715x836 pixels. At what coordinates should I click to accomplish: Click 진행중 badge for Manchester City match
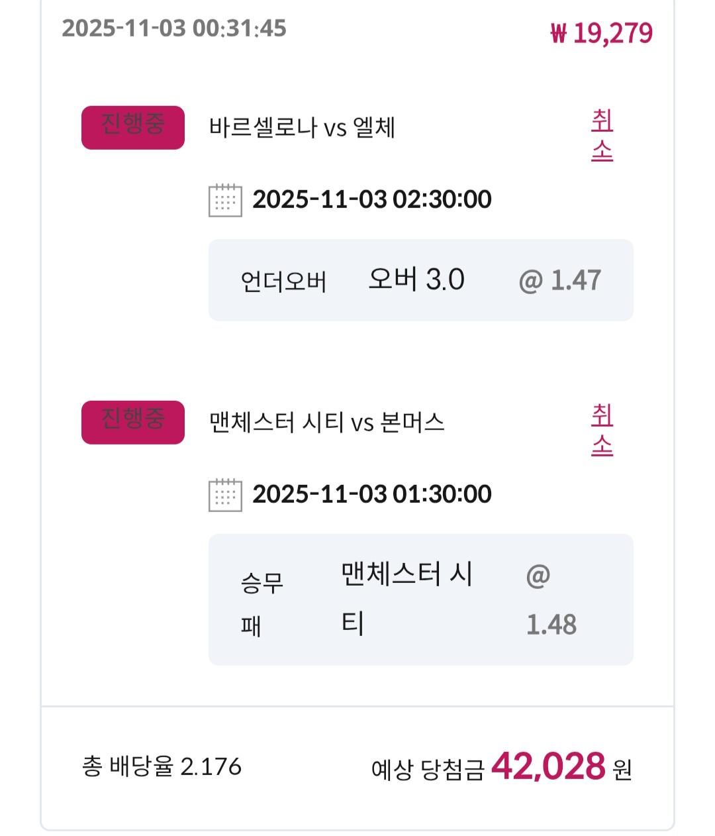pyautogui.click(x=133, y=422)
